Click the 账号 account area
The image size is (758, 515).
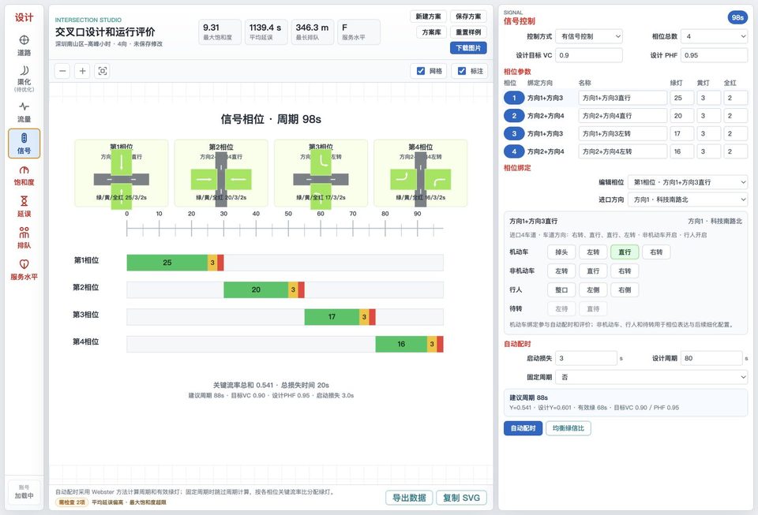(24, 492)
